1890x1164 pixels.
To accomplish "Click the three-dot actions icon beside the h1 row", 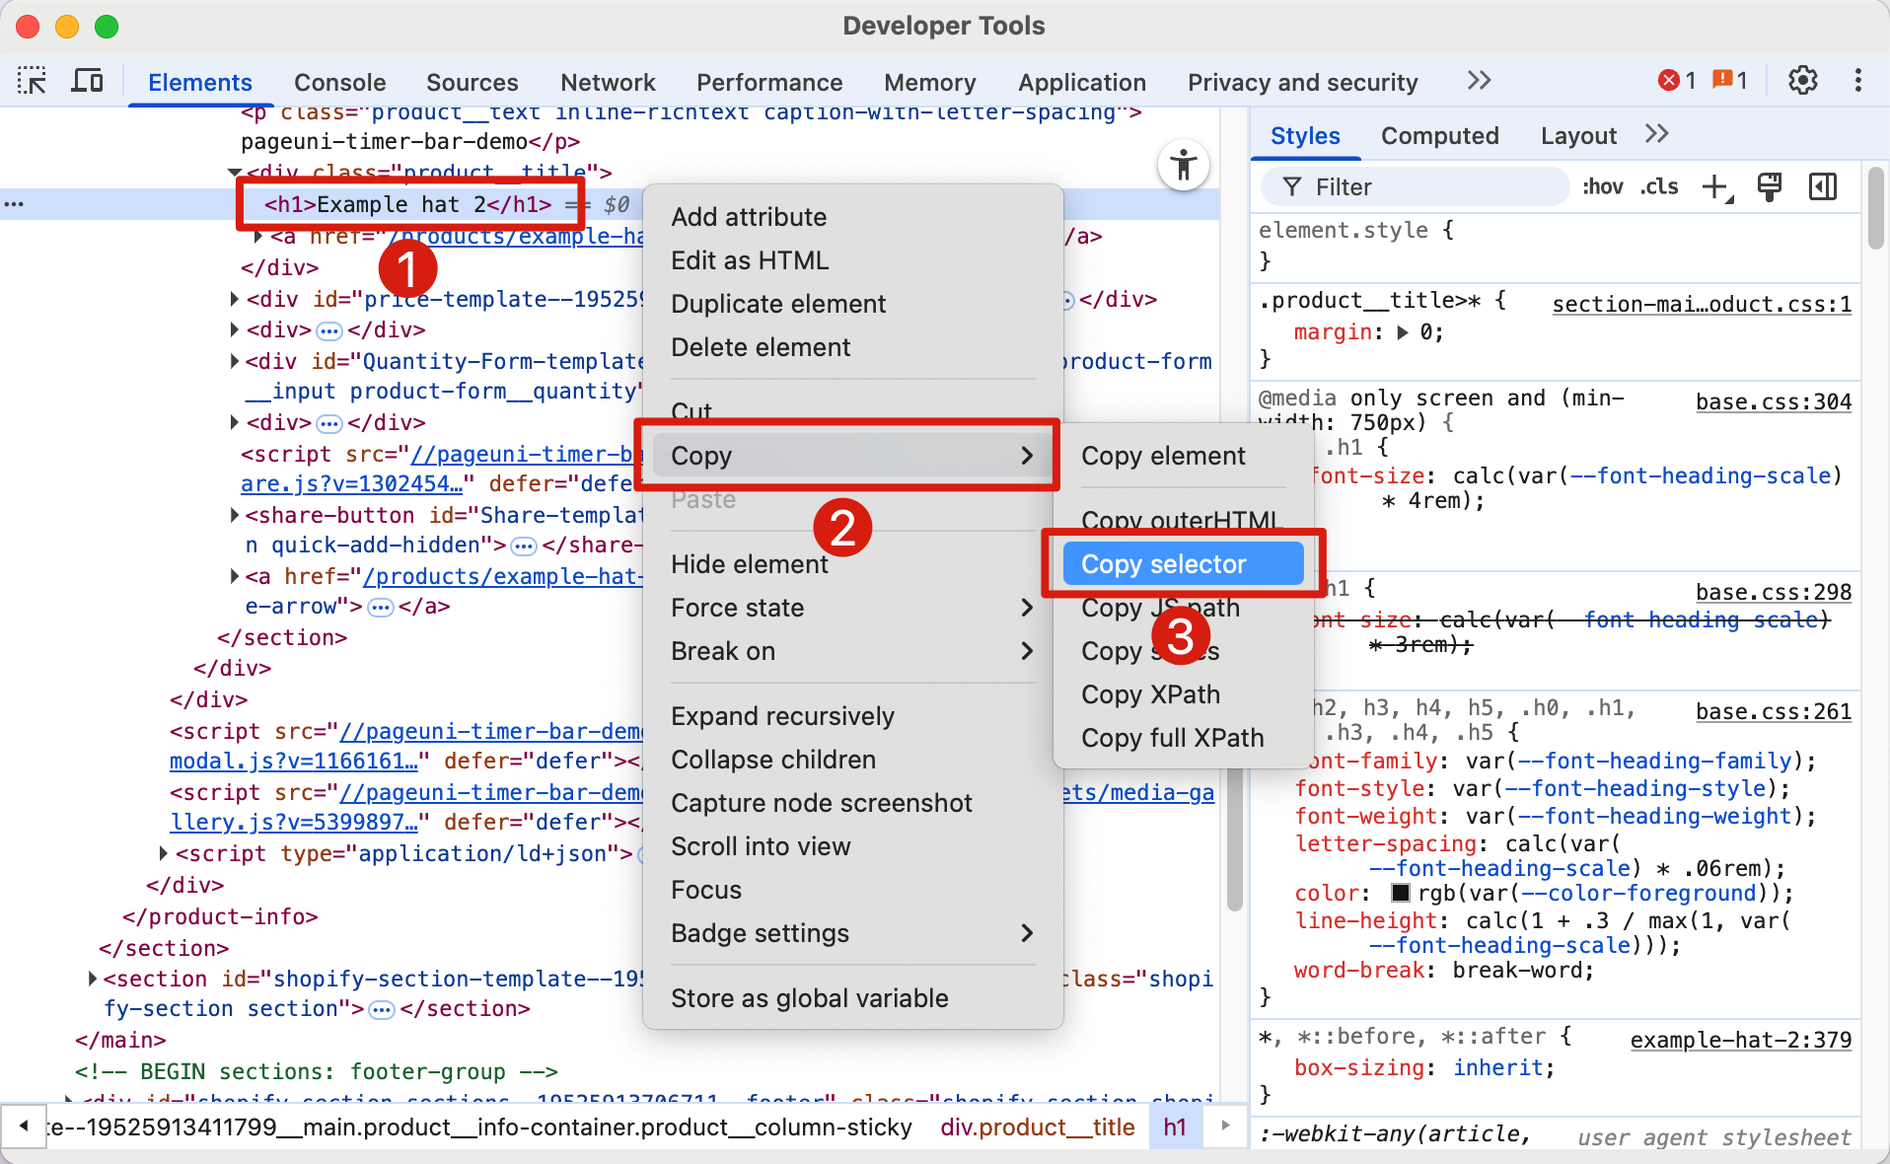I will pyautogui.click(x=14, y=204).
